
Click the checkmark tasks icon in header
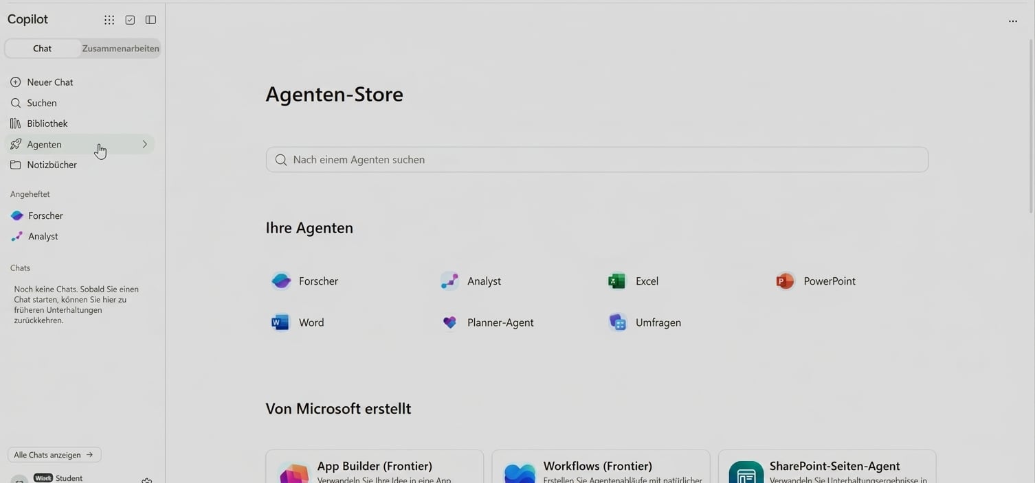pyautogui.click(x=130, y=20)
